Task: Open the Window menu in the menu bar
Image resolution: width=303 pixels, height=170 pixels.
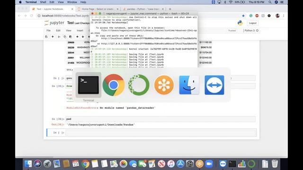Action: pos(72,2)
